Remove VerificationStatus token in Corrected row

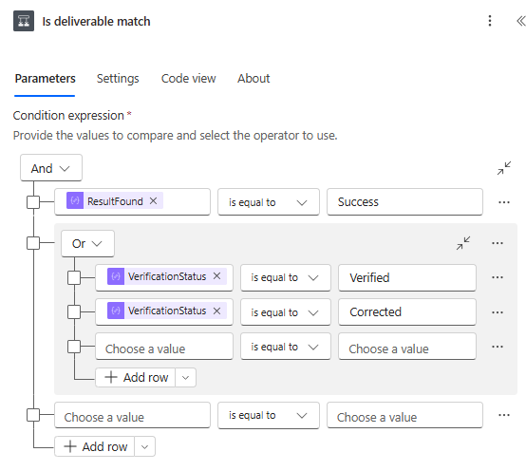[x=217, y=311]
